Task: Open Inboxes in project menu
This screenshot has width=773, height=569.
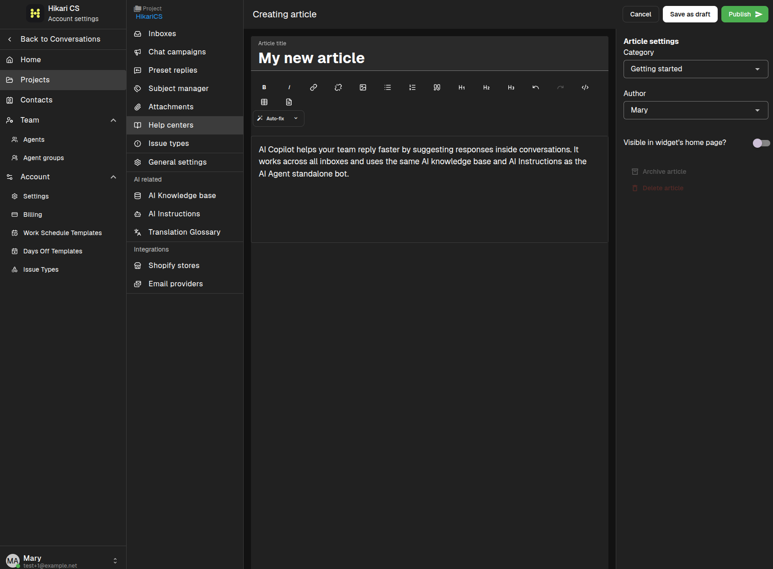Action: [185, 34]
